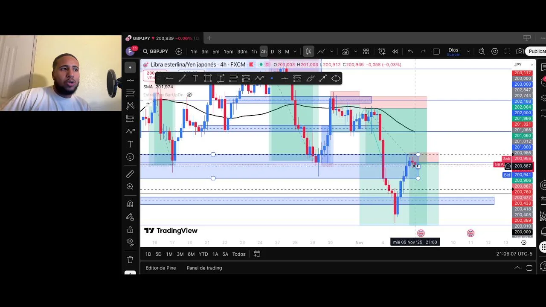Screen dimensions: 546x307
Task: Pick the horizontal line in favorites toolbar
Action: click(x=169, y=78)
